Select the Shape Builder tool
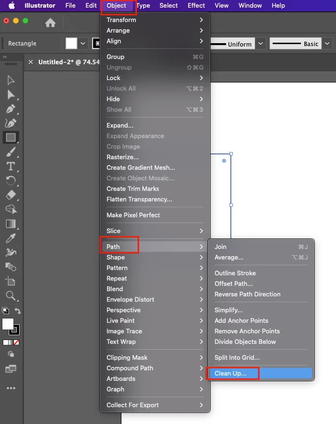Viewport: 336px width, 424px height. (x=11, y=209)
